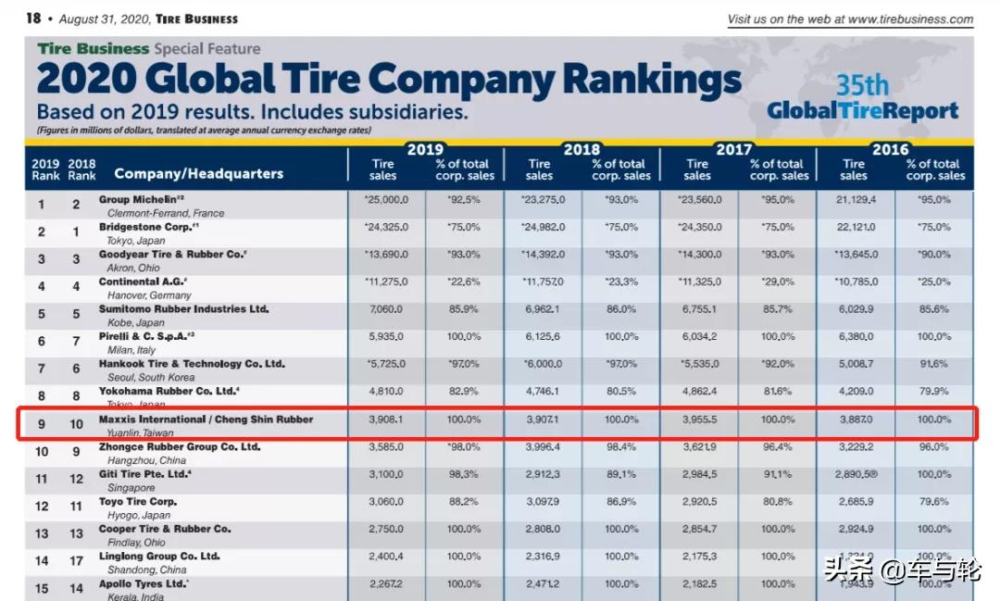Screen dimensions: 1000x601
Task: Click Continental A.G. company name
Action: [143, 282]
